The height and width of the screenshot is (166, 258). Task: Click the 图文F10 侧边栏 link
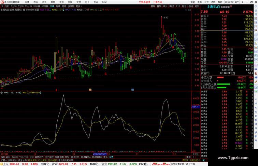click(191, 160)
